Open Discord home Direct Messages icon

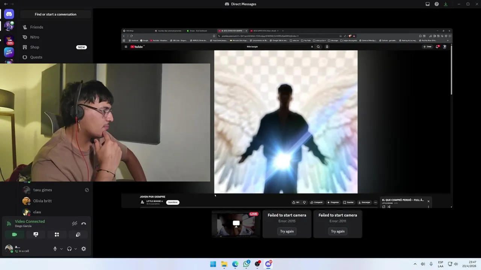coord(9,14)
